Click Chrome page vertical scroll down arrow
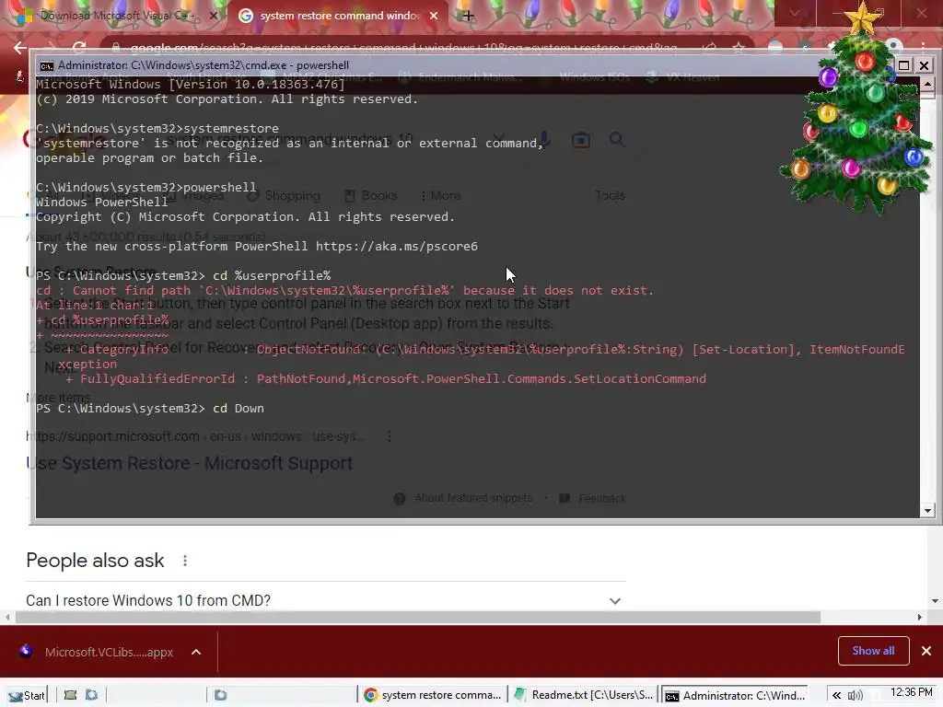Image resolution: width=943 pixels, height=707 pixels. click(x=935, y=600)
